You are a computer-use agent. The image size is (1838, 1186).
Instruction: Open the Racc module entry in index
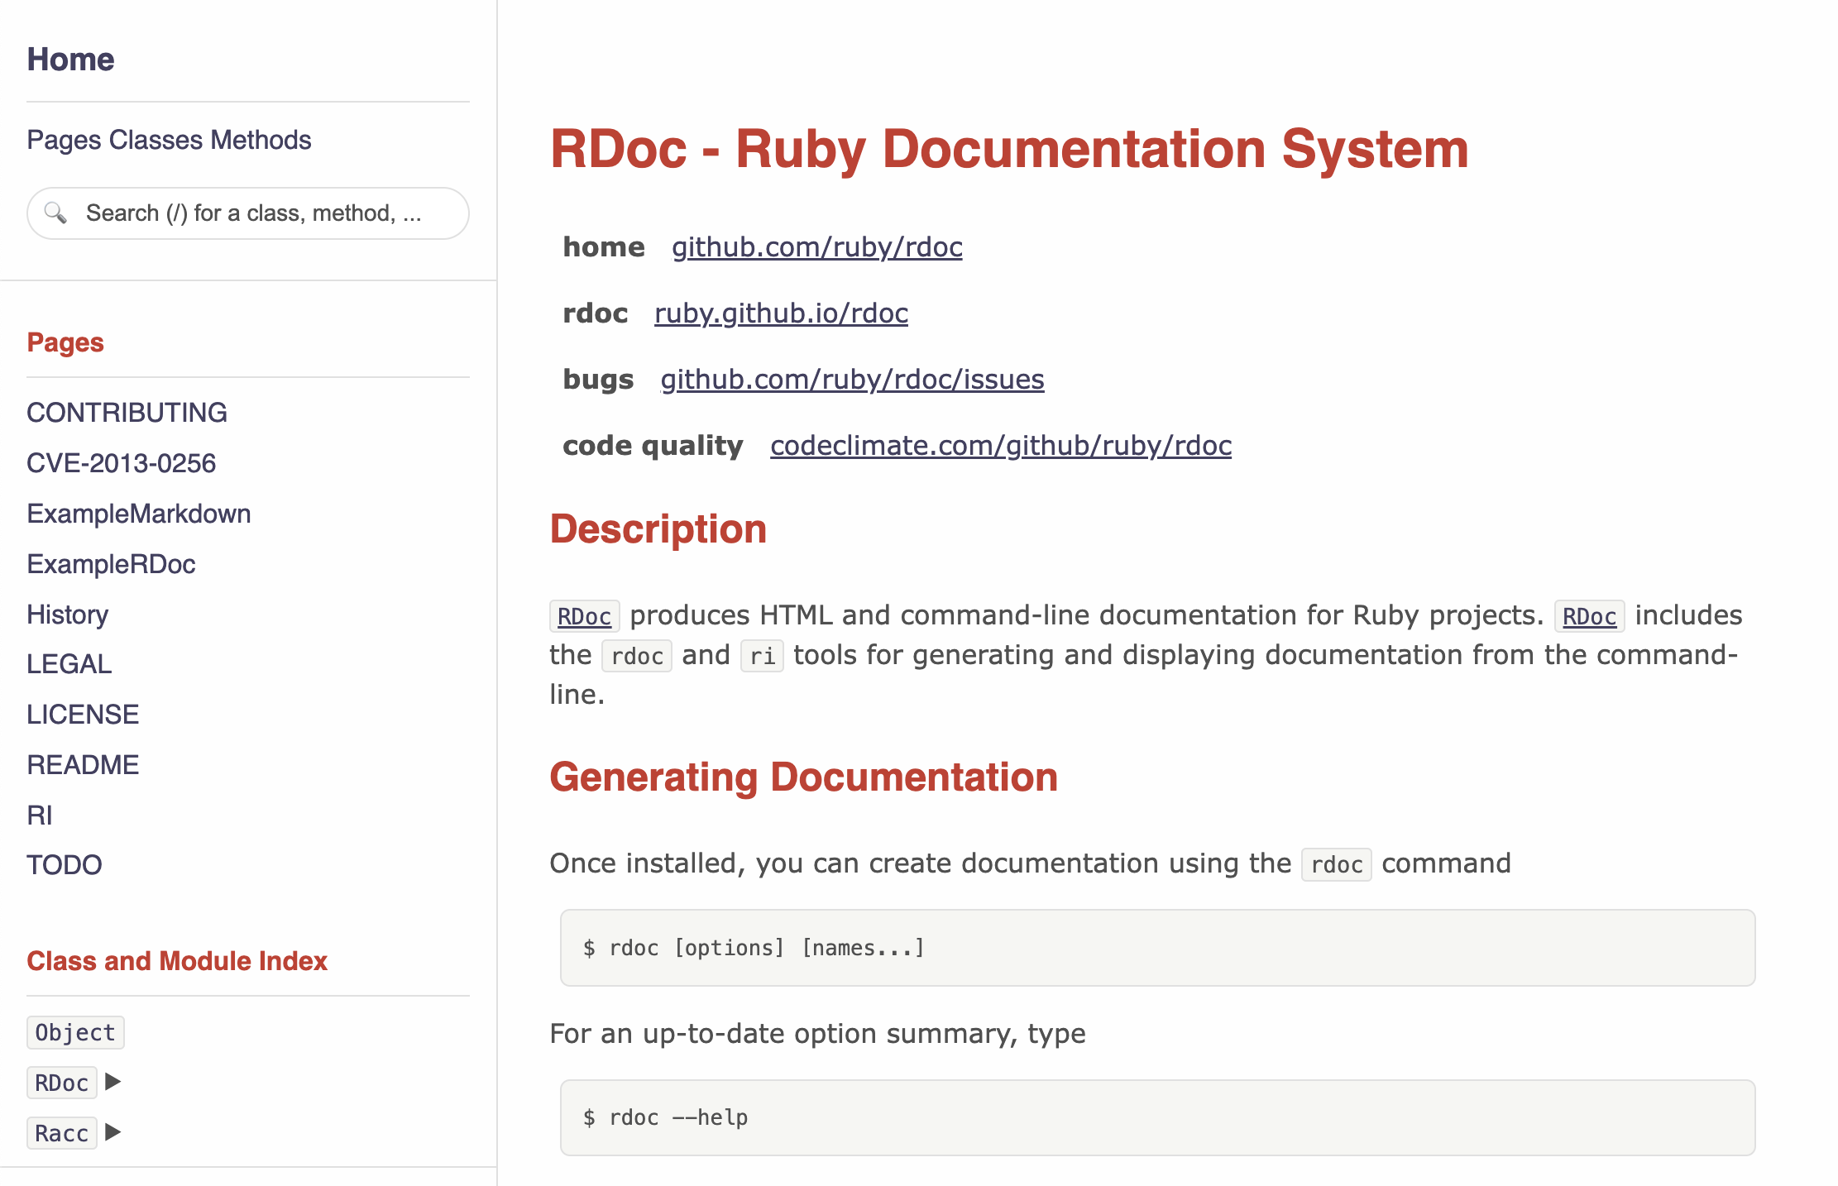click(x=62, y=1133)
